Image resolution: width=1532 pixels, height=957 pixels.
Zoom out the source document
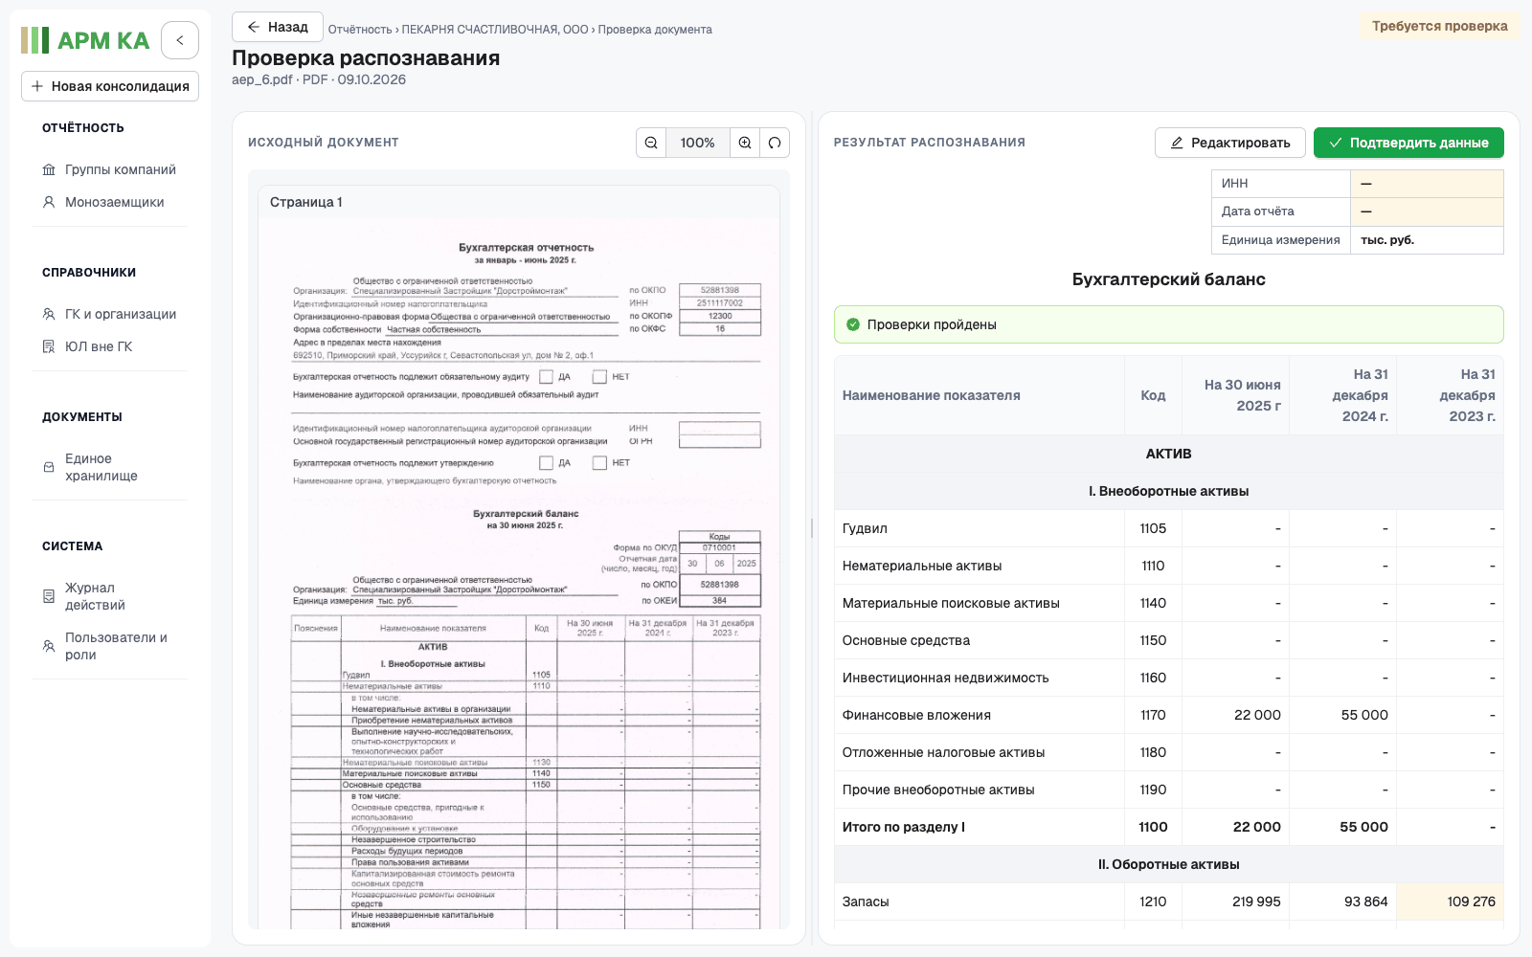click(x=651, y=143)
